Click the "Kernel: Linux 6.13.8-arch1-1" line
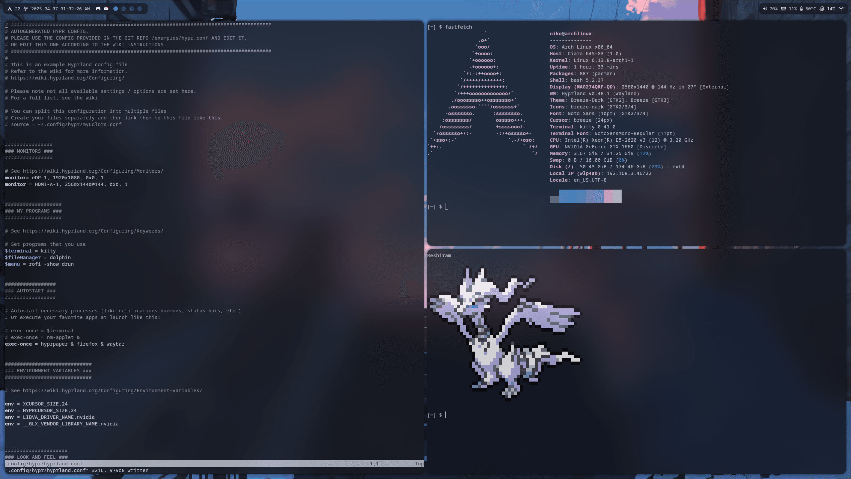 tap(591, 60)
